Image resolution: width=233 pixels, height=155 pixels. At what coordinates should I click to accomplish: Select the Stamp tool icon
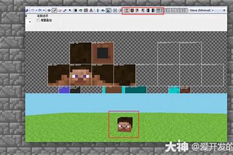tap(91, 10)
